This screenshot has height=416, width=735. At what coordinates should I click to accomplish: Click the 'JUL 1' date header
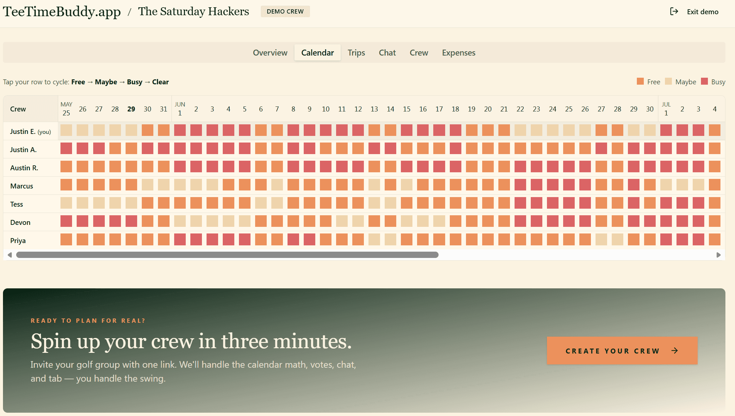666,109
